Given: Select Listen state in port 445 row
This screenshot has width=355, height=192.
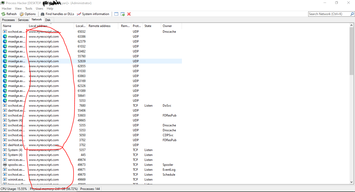Looking at the screenshot, I should click(x=148, y=155).
